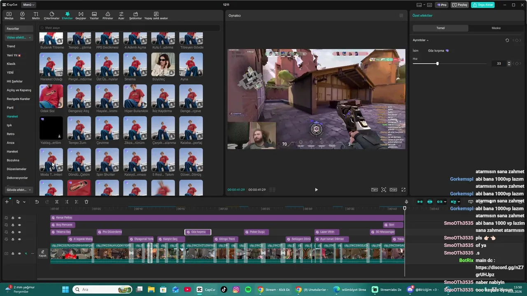Switch to the Temel tab

coord(441,28)
